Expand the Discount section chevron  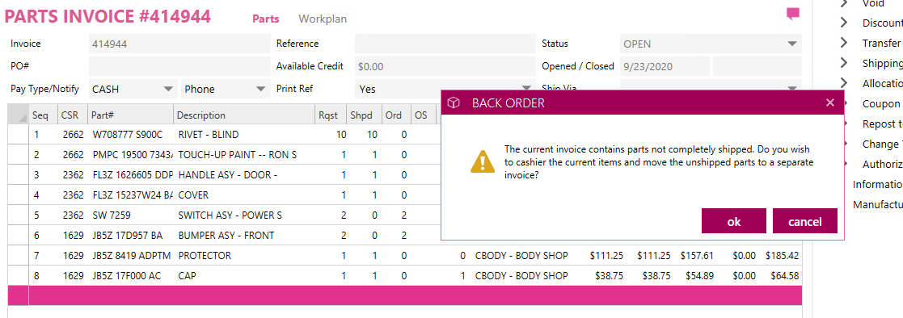pyautogui.click(x=844, y=23)
